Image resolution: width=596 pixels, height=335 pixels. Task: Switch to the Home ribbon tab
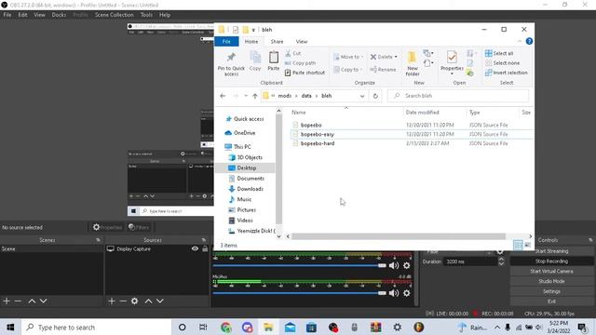click(x=251, y=41)
